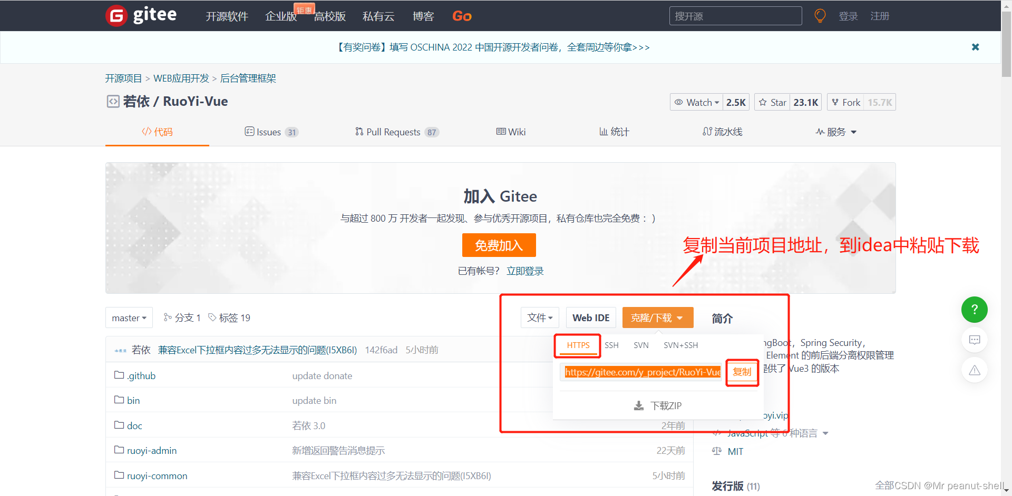The image size is (1012, 496).
Task: Click the 登录 link
Action: coord(848,16)
